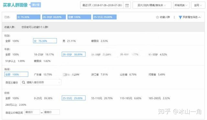Select region 山东省 6.79%
Image resolution: width=207 pixels, height=120 pixels.
click(x=128, y=75)
